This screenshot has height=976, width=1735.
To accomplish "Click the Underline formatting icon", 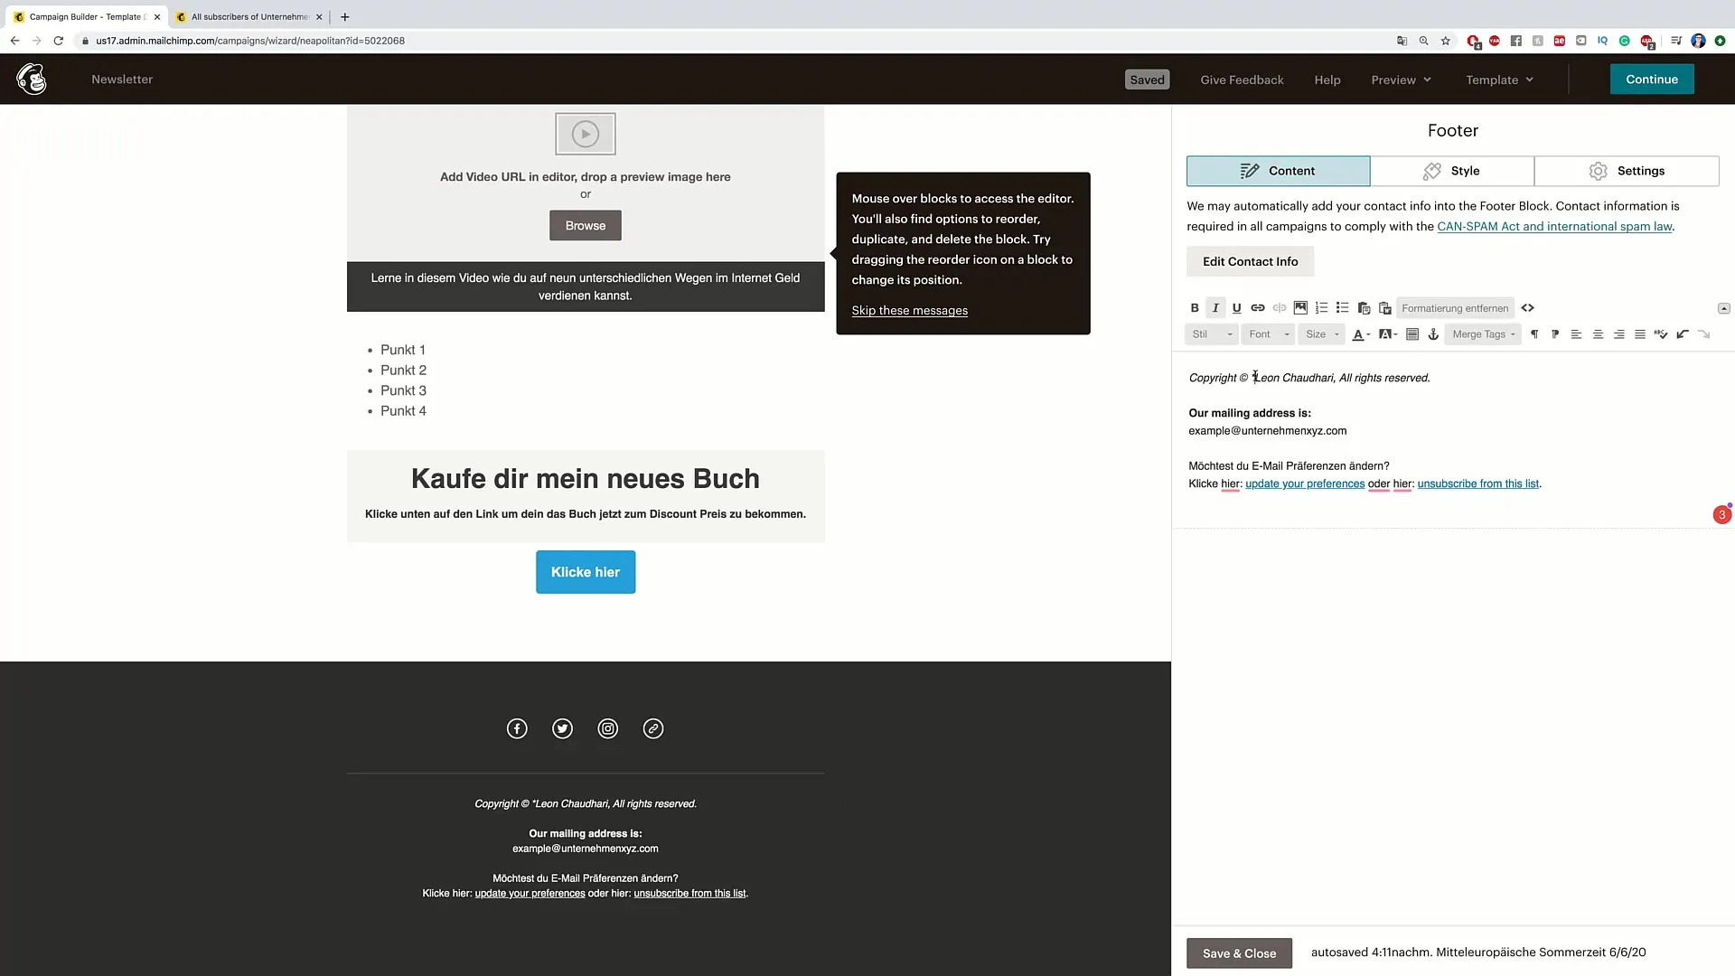I will pyautogui.click(x=1235, y=309).
